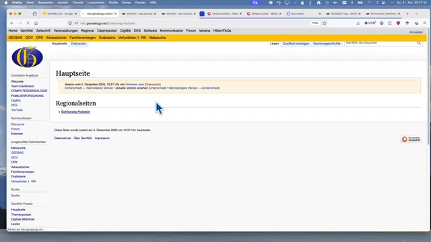
Task: Open the browser home page
Action: point(36,24)
